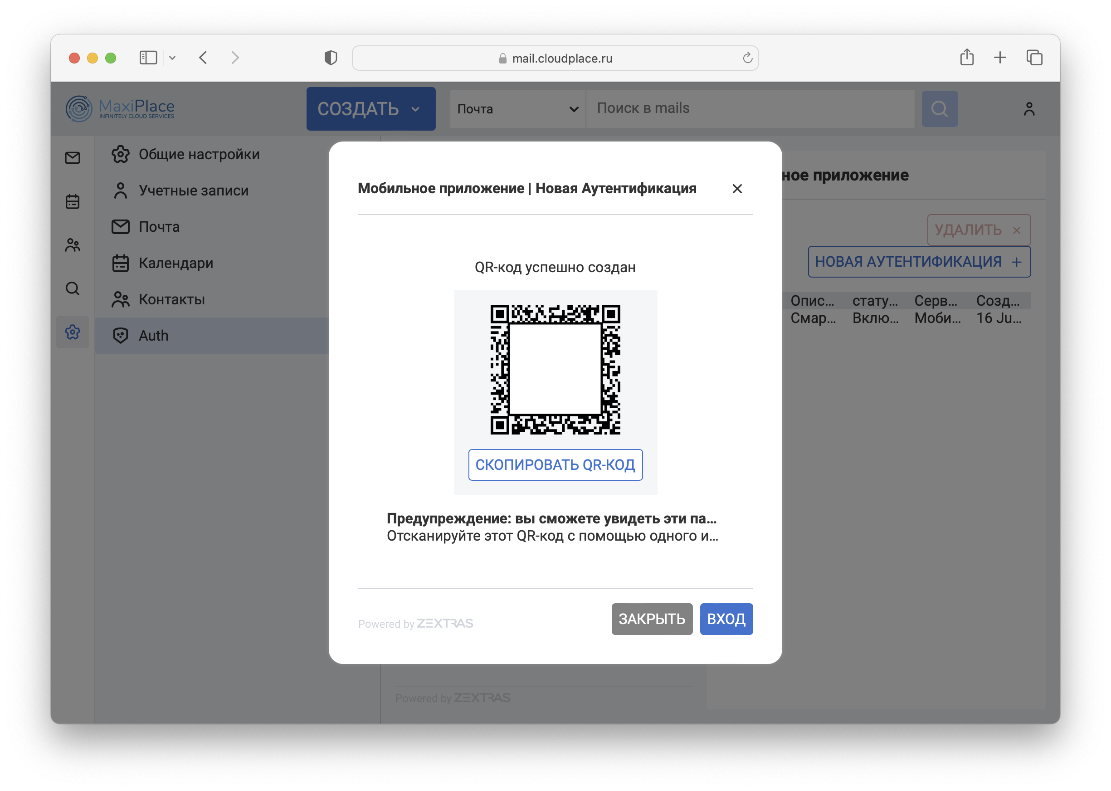Select Контакты in the settings list

212,299
